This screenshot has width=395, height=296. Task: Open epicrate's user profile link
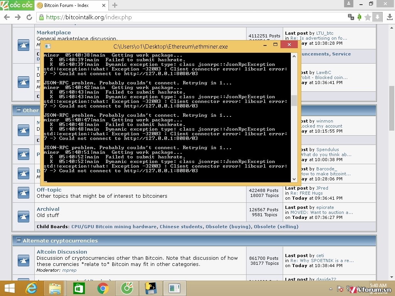tap(325, 207)
